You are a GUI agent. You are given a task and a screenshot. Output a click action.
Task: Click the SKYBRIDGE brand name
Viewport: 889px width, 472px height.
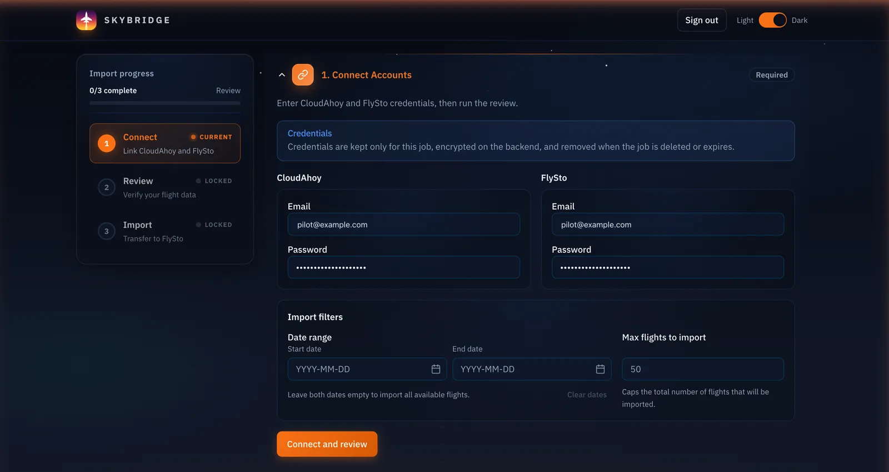(137, 20)
